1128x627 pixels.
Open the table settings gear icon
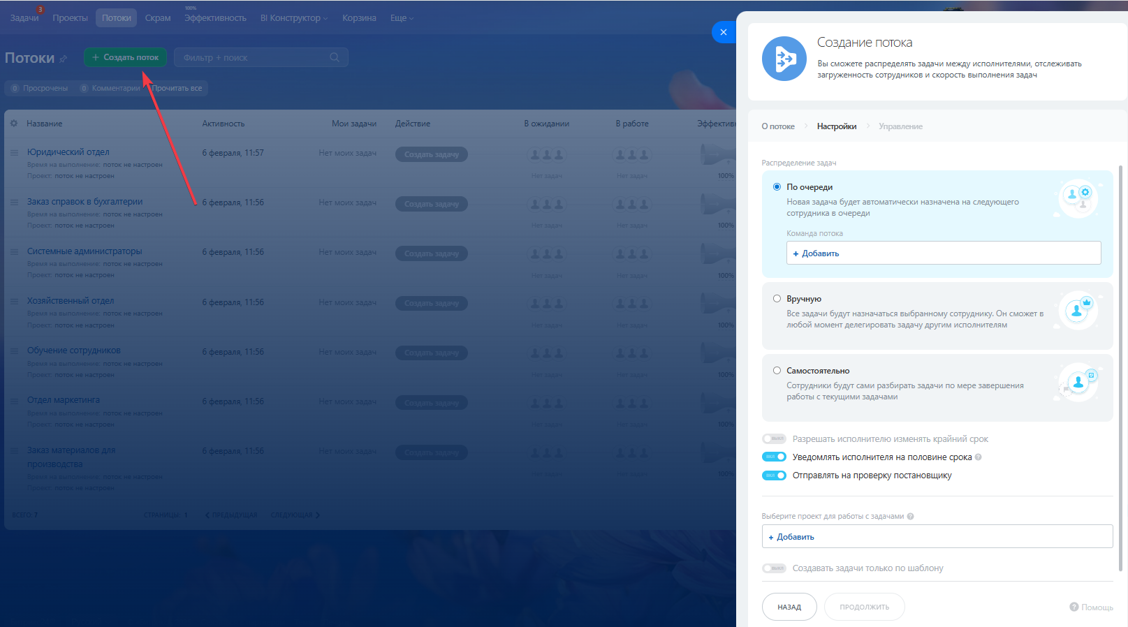point(14,124)
